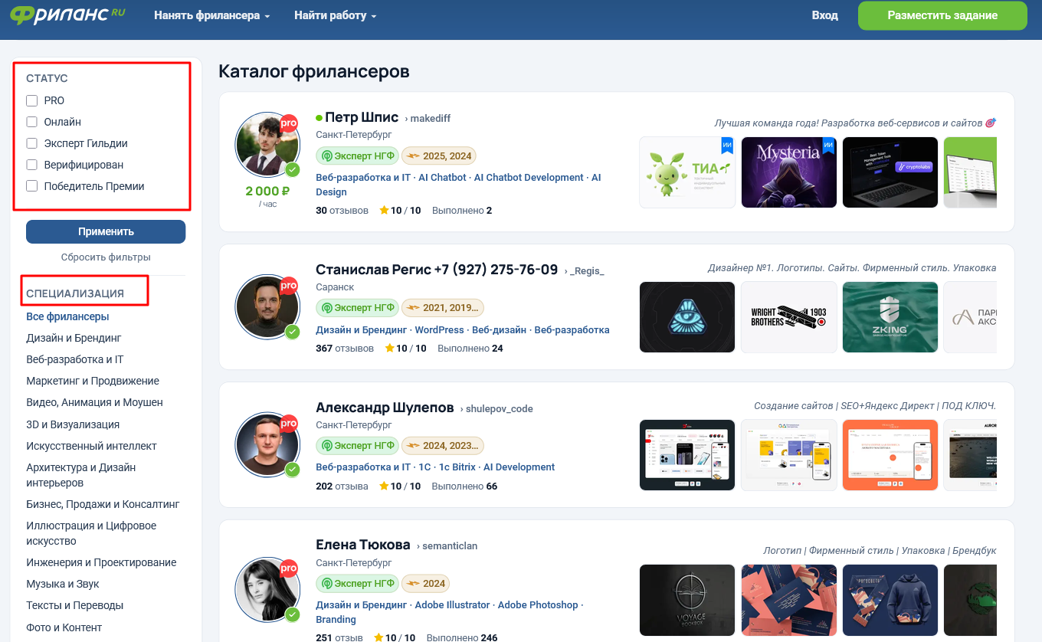Click the Разместить задание button

click(942, 15)
